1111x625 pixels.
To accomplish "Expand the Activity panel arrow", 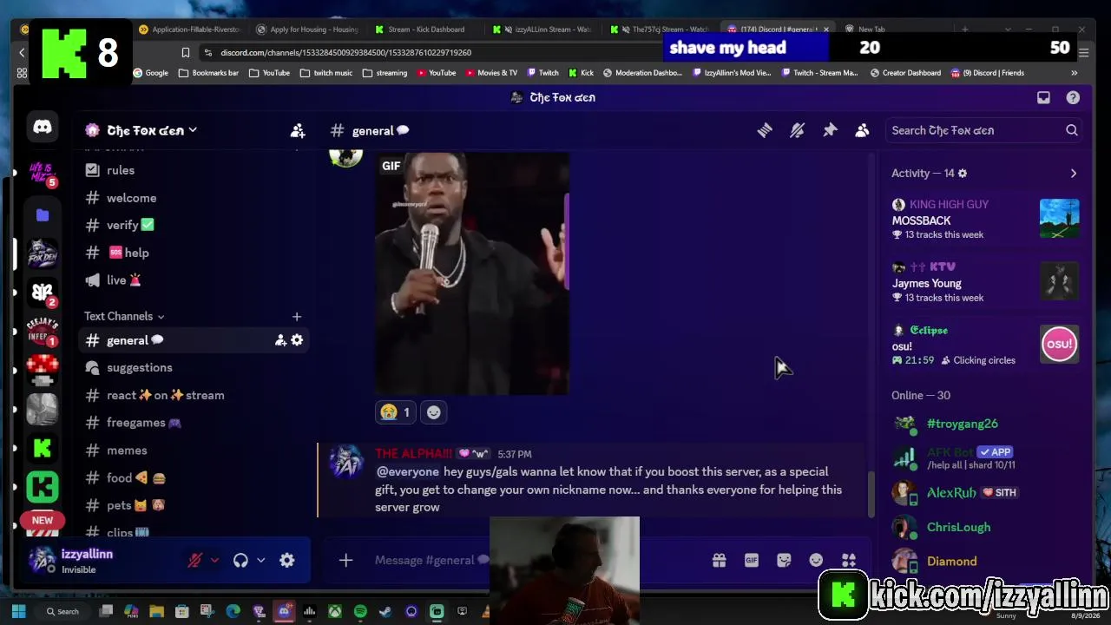I will coord(1074,174).
